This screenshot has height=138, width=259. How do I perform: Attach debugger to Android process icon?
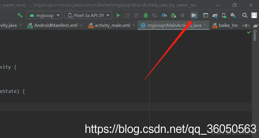173,15
